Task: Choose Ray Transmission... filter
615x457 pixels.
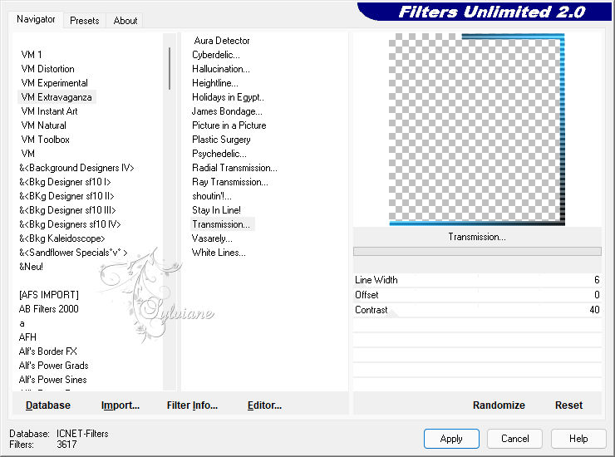Action: coord(230,182)
